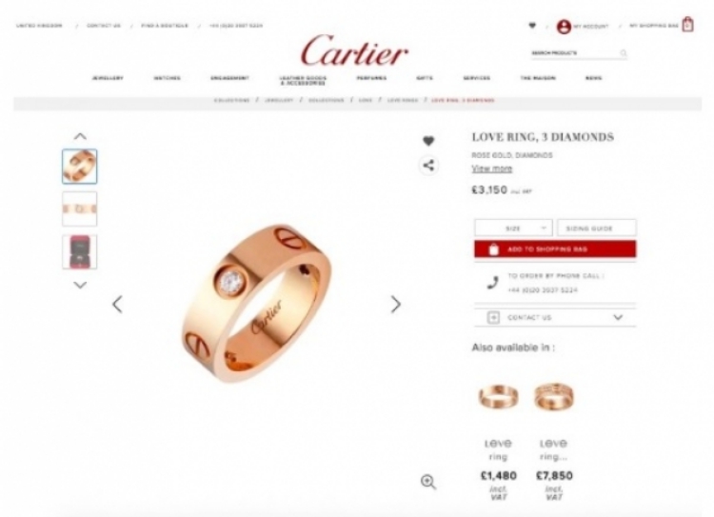Open the Watches menu
The height and width of the screenshot is (517, 714).
tap(168, 78)
